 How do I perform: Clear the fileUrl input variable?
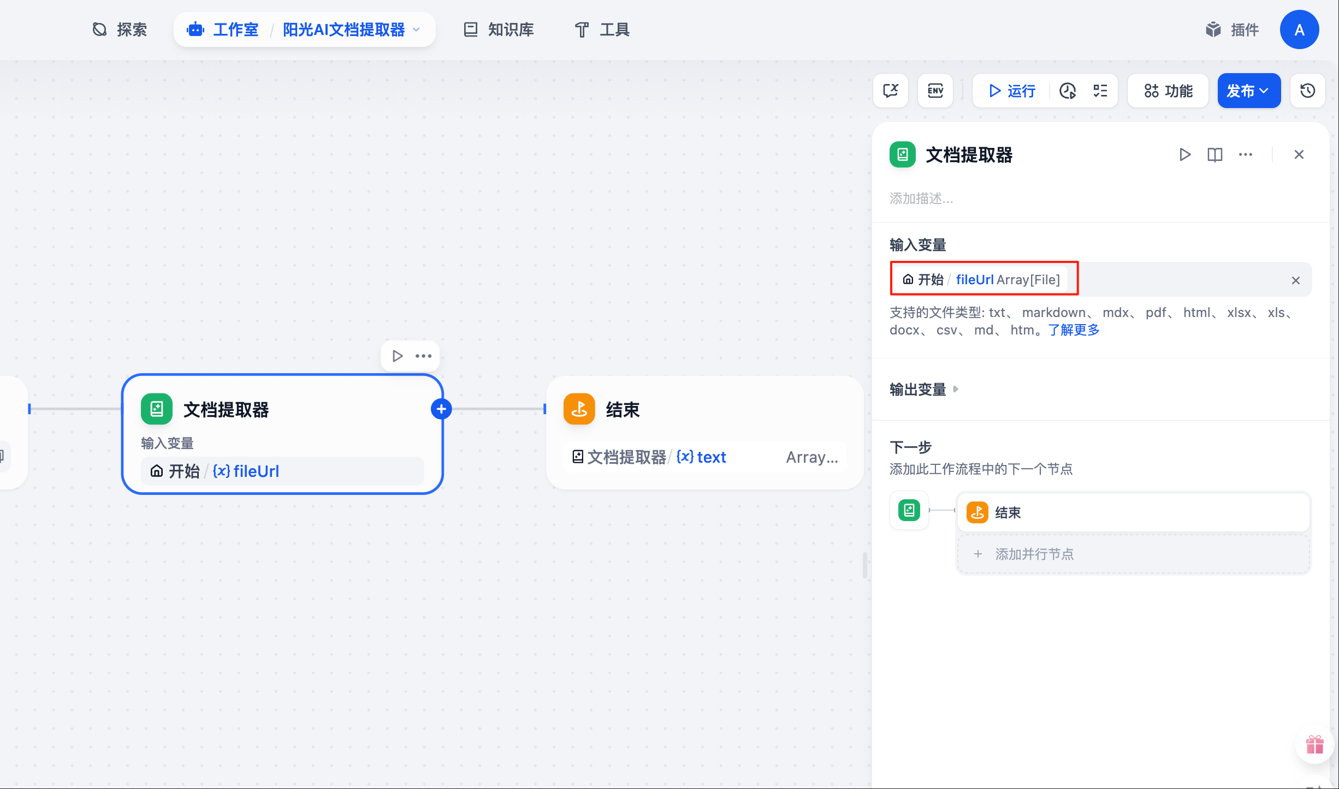1296,280
